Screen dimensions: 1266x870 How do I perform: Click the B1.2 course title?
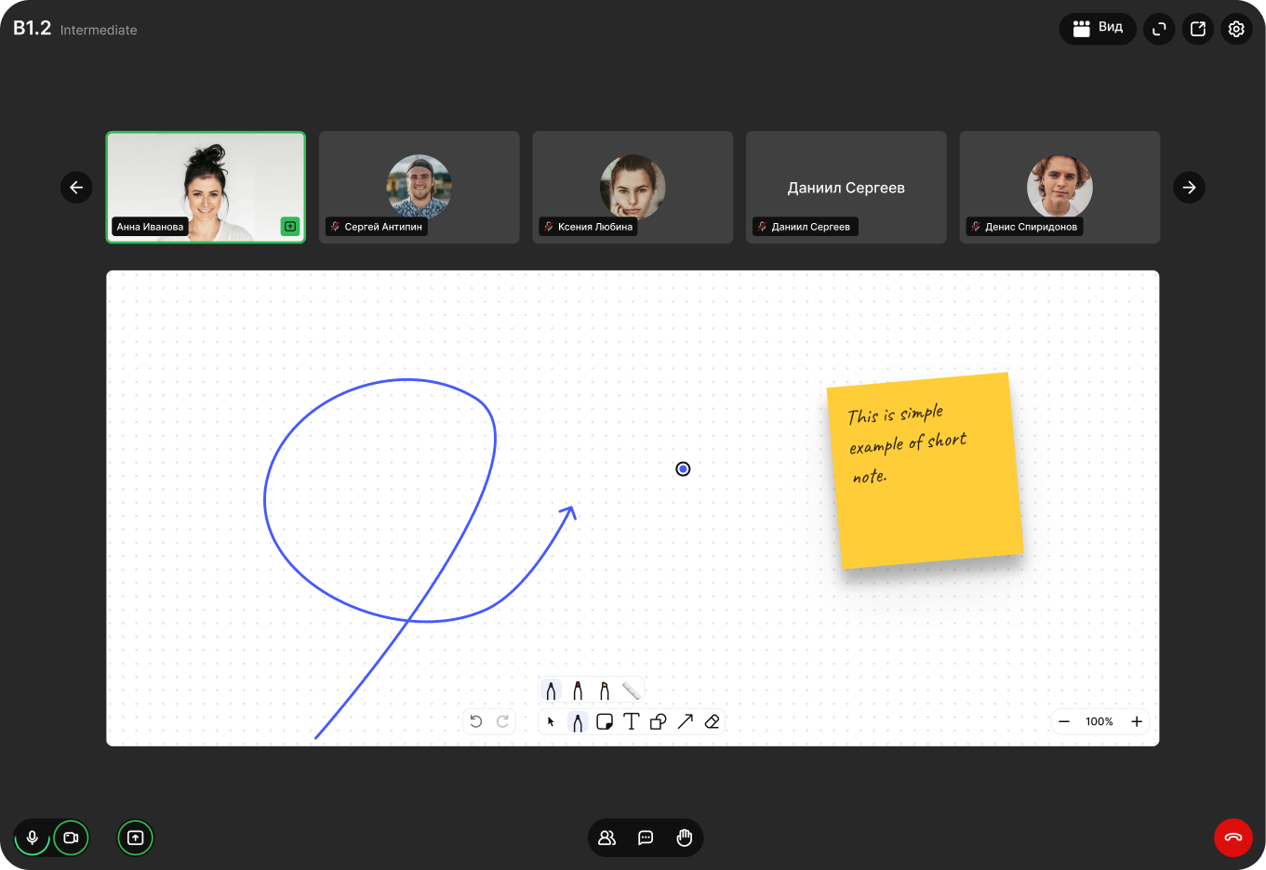point(33,28)
